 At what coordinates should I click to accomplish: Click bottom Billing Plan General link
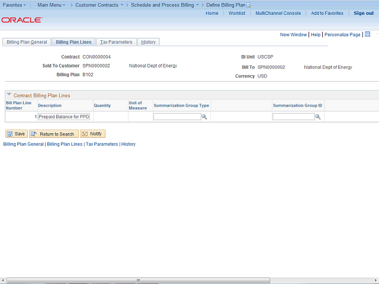24,144
